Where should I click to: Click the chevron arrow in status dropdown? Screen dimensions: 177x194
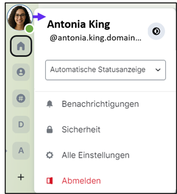coord(158,70)
